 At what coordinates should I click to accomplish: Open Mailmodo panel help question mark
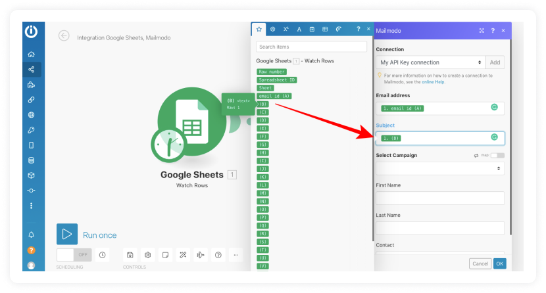tap(493, 31)
